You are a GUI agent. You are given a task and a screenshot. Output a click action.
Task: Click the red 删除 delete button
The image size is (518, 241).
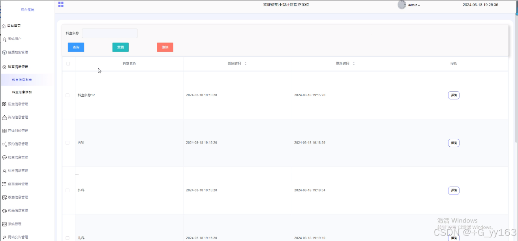coord(165,47)
